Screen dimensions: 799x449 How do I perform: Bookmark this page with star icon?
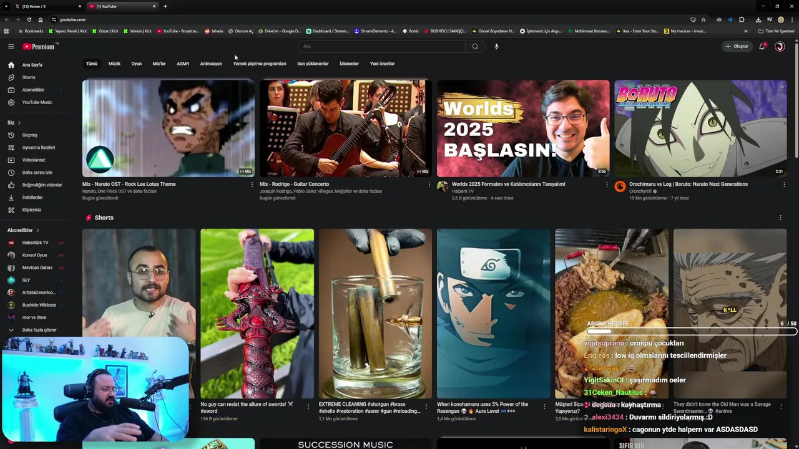(703, 19)
